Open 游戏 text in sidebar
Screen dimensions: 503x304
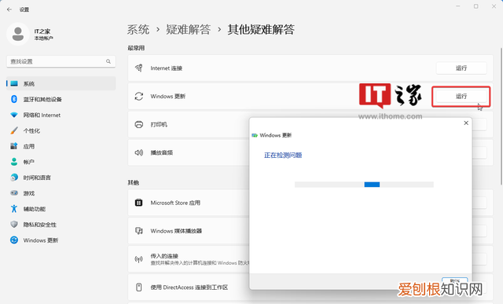click(x=29, y=193)
